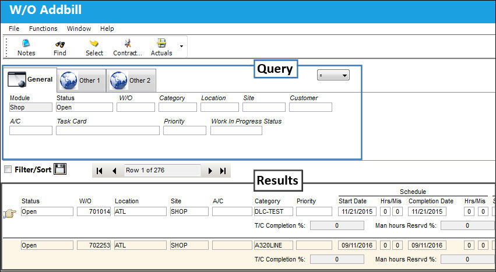The height and width of the screenshot is (272, 496).
Task: Select work order 702253 cell
Action: [x=94, y=245]
